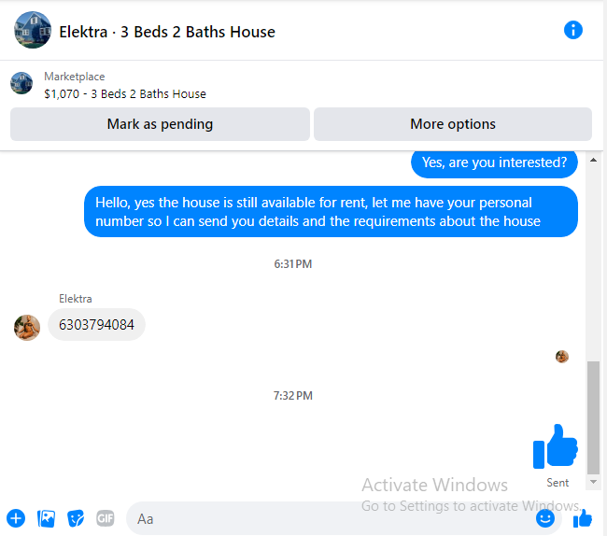Choose a sticker icon
Screen dimensions: 607x536
click(x=76, y=518)
